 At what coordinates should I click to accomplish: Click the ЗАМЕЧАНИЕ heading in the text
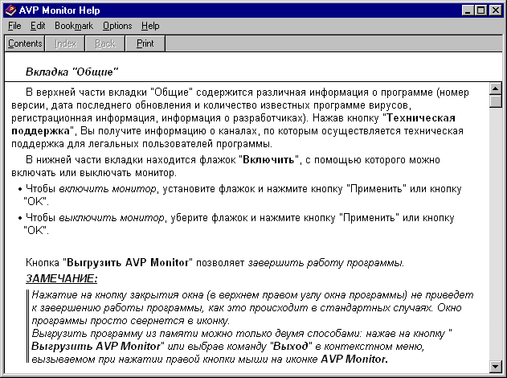[62, 279]
